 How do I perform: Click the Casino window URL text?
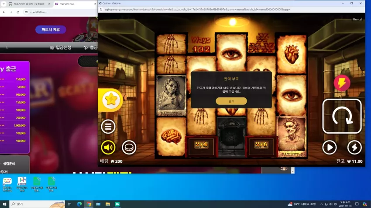(198, 10)
